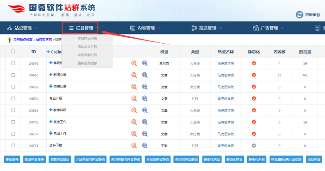This screenshot has width=325, height=171.
Task: Open the 内容管理 dropdown menu
Action: click(145, 28)
